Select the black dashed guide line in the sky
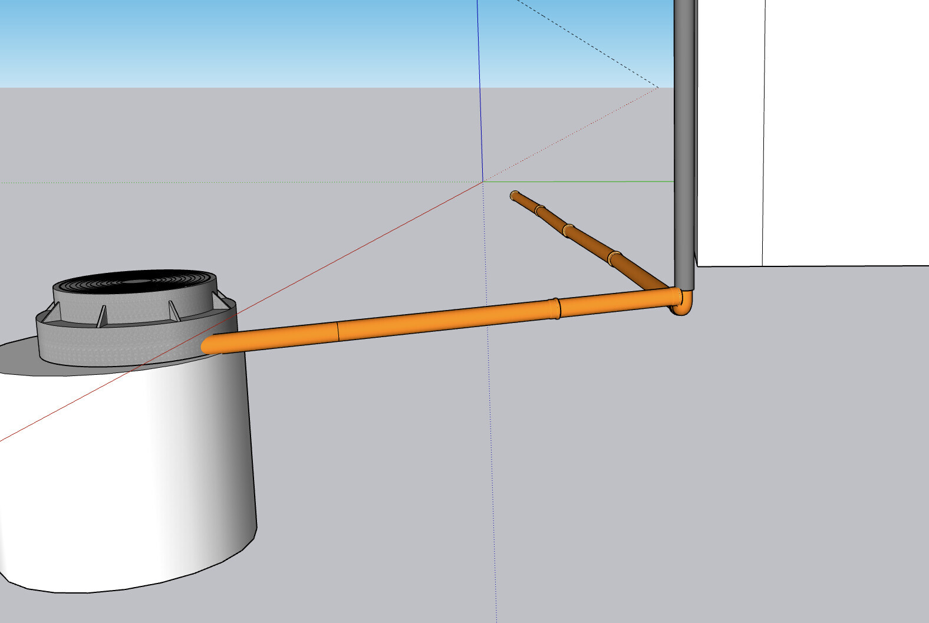Screen dimensions: 929x623 (589, 44)
